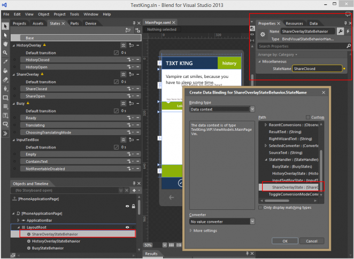Image resolution: width=354 pixels, height=259 pixels.
Task: Switch to code view icon
Action: [252, 35]
